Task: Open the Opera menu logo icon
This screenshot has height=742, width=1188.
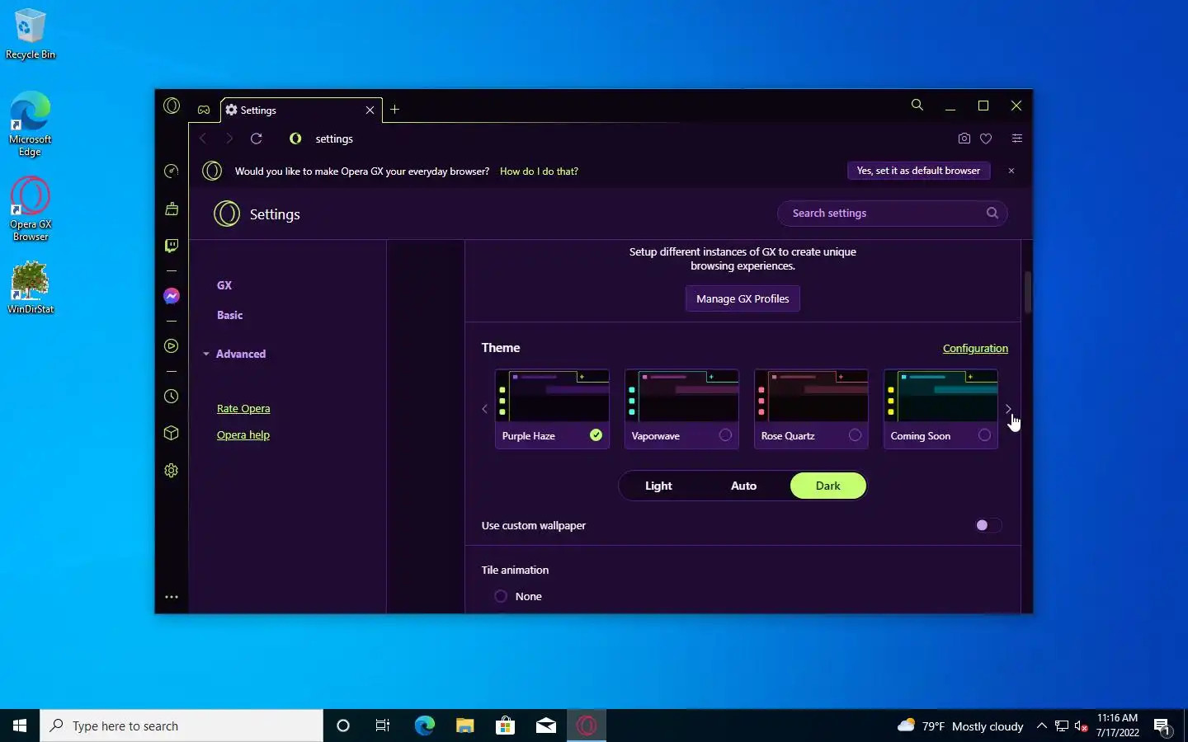Action: [x=172, y=106]
